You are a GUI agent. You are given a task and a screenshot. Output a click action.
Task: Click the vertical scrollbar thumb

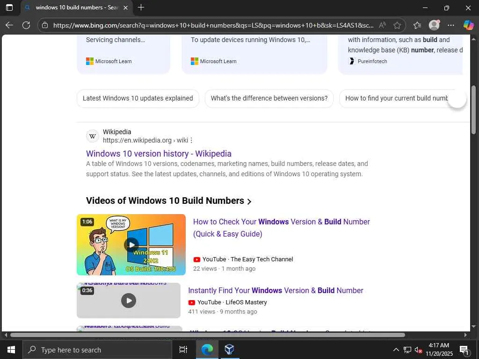pyautogui.click(x=474, y=110)
